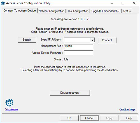Click the Search button
This screenshot has width=140, height=123.
[x=27, y=40]
